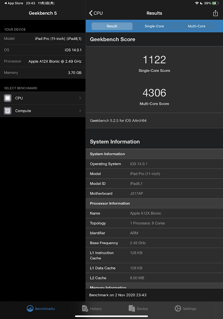223x319 pixels.
Task: Tap the Identifier ARM row
Action: [154, 233]
